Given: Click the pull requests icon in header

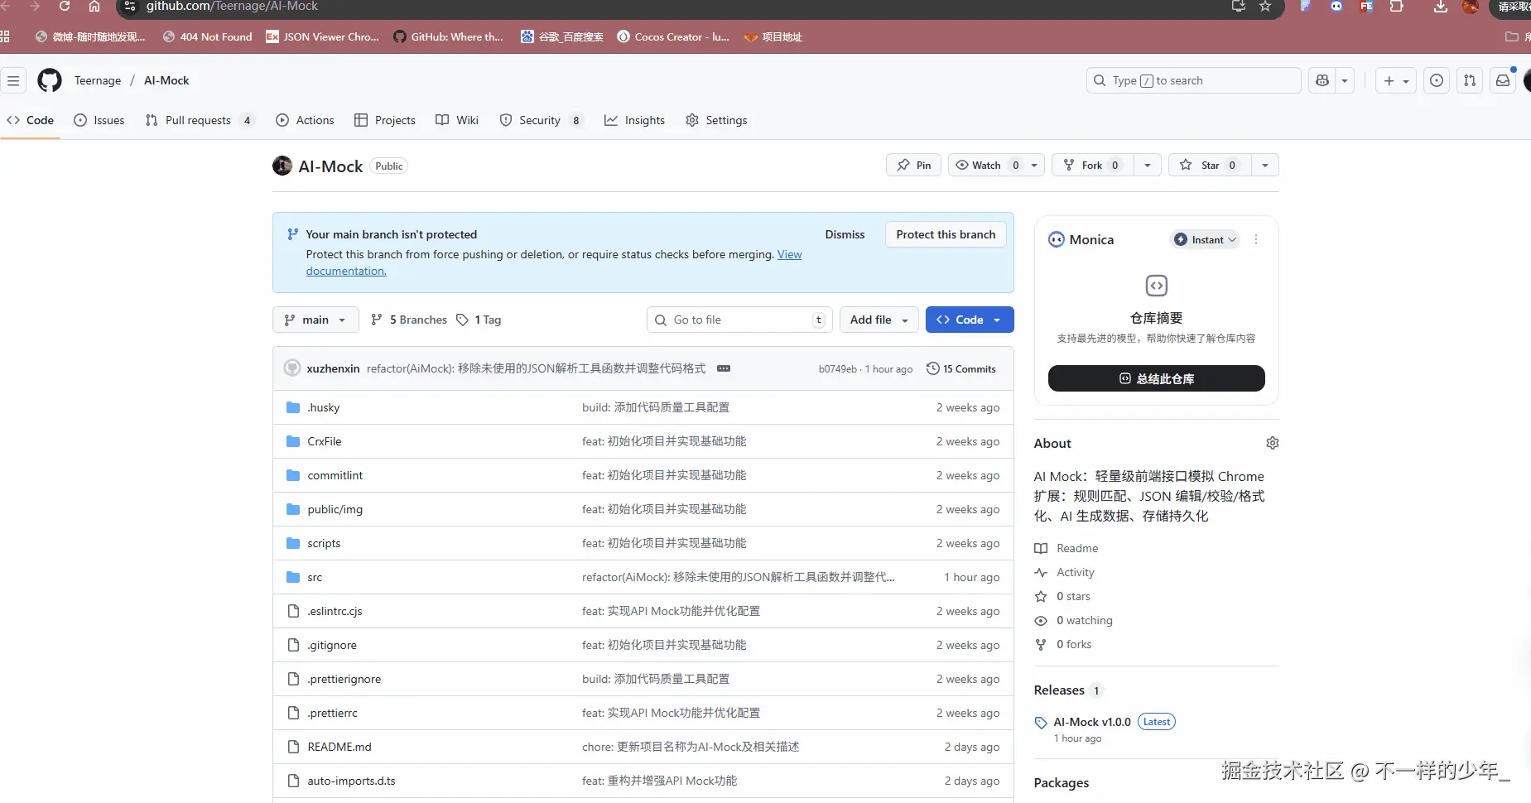Looking at the screenshot, I should tap(1470, 80).
